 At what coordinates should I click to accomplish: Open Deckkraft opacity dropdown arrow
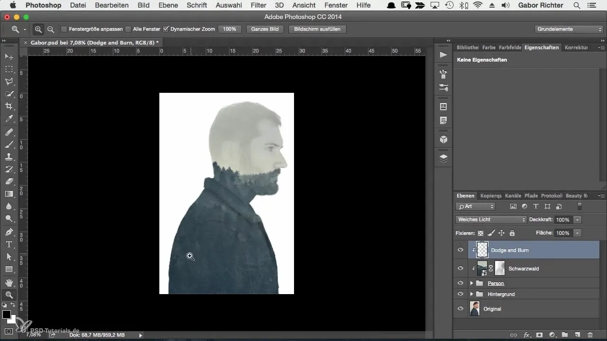point(577,220)
